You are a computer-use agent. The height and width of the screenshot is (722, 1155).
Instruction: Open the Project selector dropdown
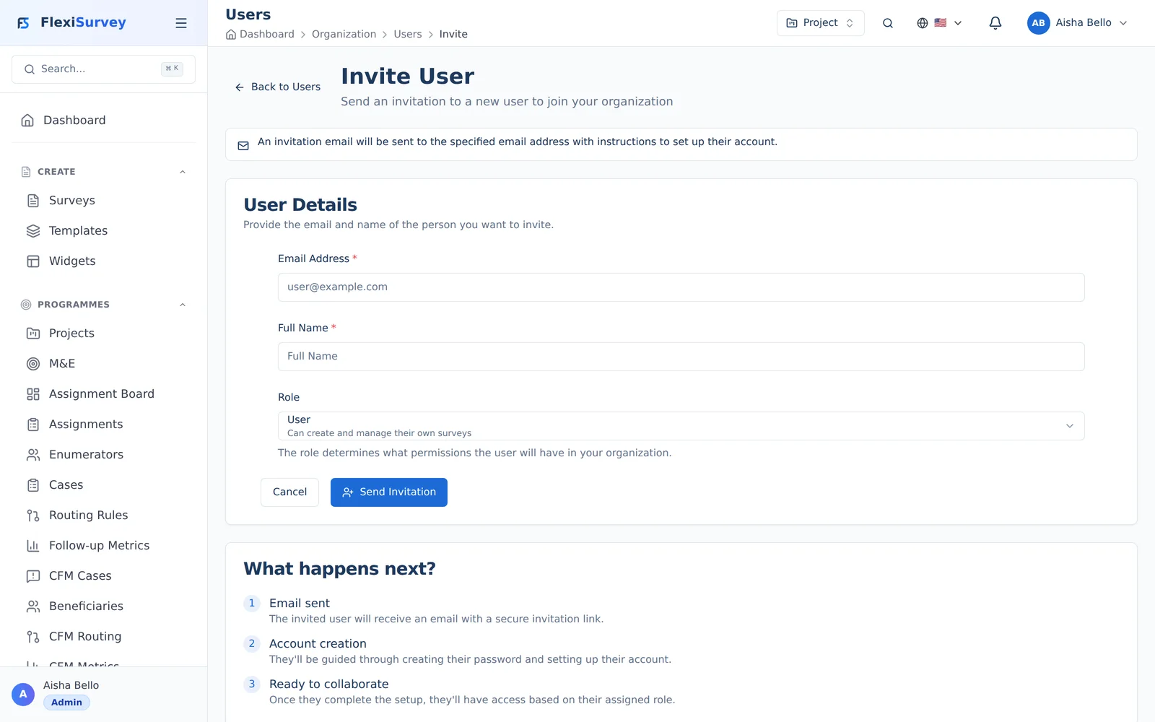pyautogui.click(x=820, y=23)
